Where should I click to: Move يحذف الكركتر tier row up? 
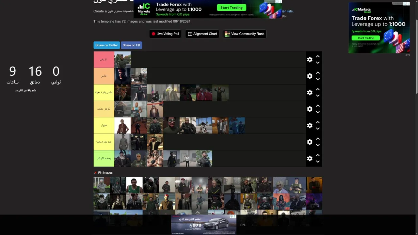pos(318,155)
